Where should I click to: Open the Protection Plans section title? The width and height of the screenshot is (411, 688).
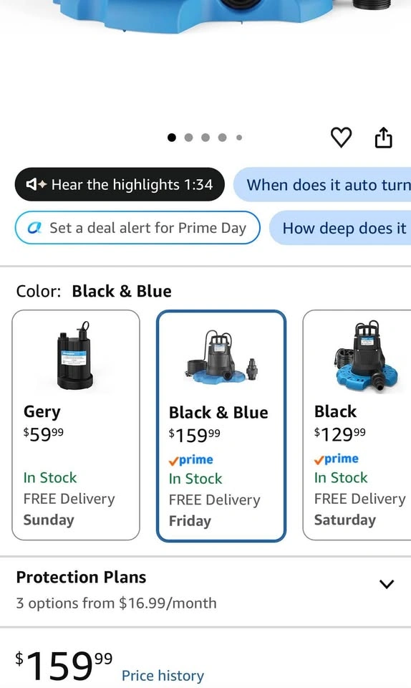pyautogui.click(x=81, y=577)
